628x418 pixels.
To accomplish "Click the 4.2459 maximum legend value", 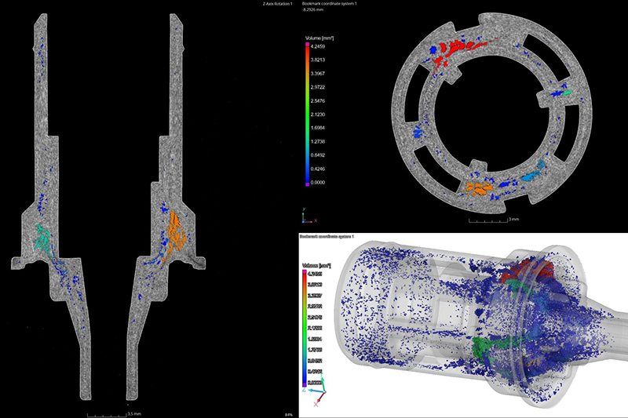I will coord(318,46).
